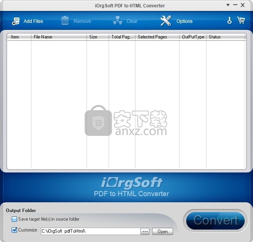Click the Total Pag... column header
253x242 pixels.
pyautogui.click(x=122, y=37)
